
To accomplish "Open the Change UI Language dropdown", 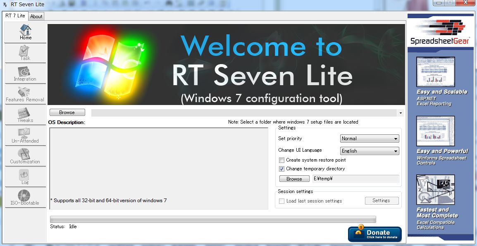I will point(370,151).
